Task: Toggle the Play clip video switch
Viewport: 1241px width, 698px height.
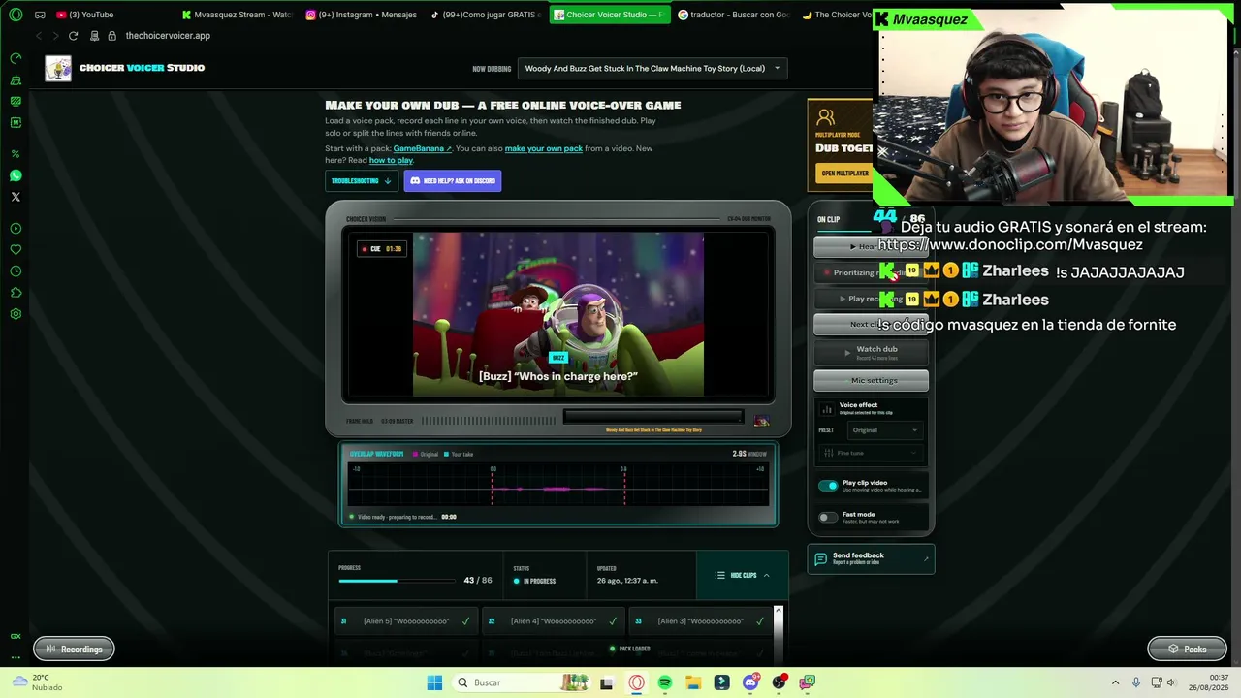Action: [x=828, y=486]
